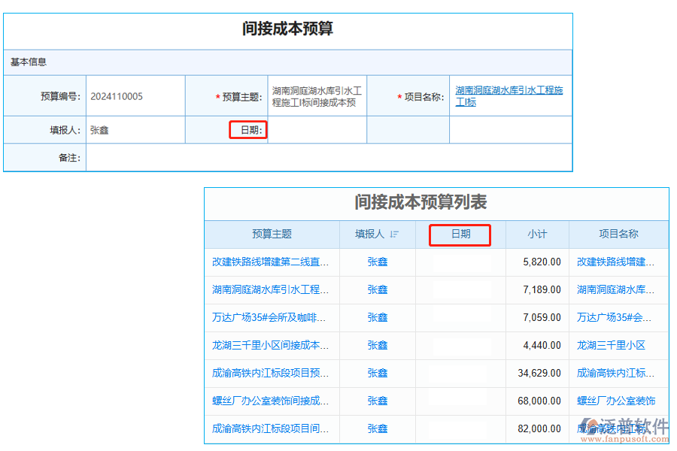Open 改建铁路线增建第二线直 budget topic link
The height and width of the screenshot is (451, 677).
271,262
